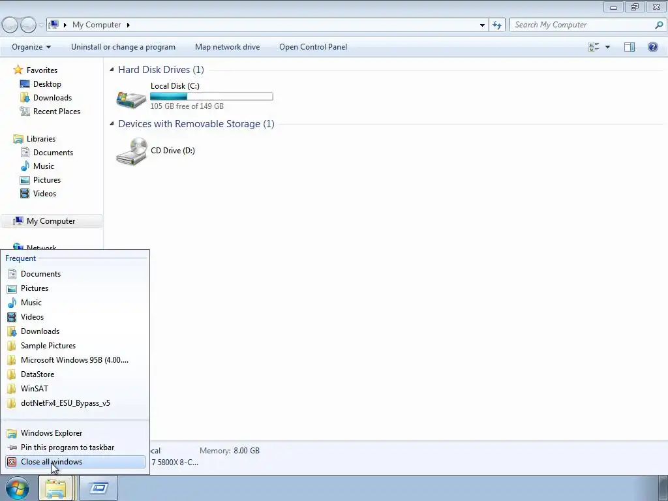Open the Organize dropdown menu
Viewport: 668px width, 501px height.
(31, 47)
